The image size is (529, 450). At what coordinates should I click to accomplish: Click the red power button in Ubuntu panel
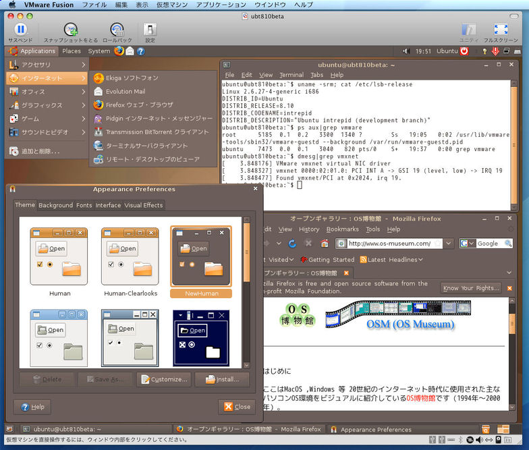(x=464, y=51)
